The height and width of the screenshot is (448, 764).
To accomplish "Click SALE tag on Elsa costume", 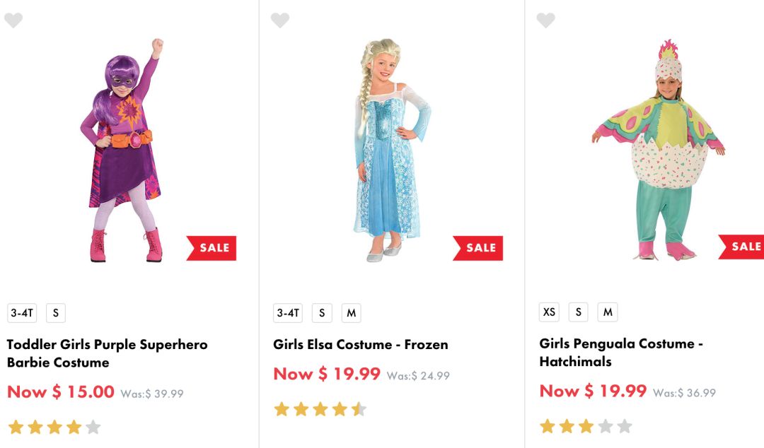I will click(479, 248).
